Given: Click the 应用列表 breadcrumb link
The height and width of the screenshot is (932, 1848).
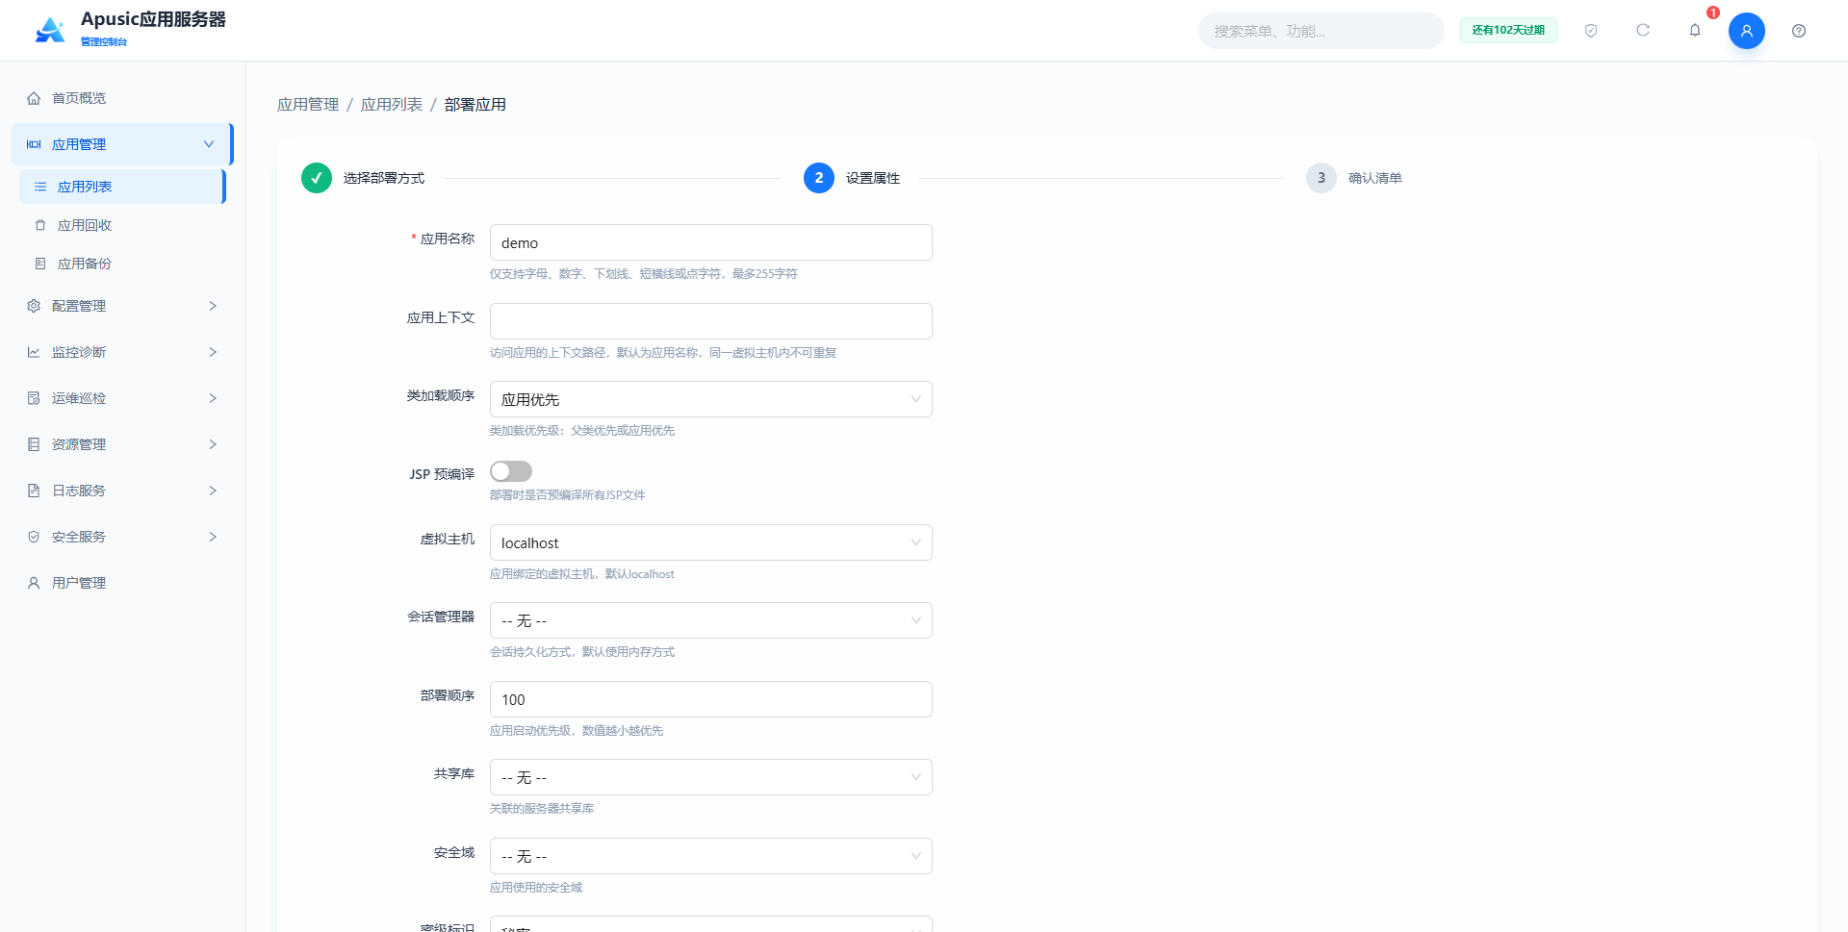Looking at the screenshot, I should [392, 105].
